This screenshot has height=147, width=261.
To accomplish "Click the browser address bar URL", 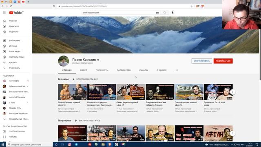I will click(x=84, y=7).
